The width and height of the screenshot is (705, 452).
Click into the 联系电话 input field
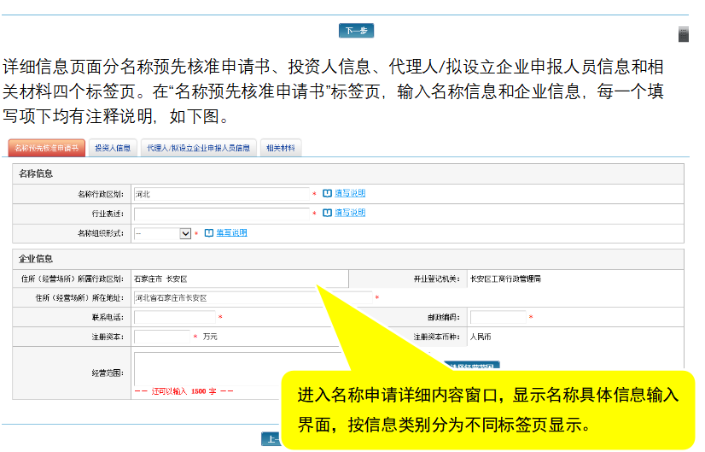[174, 317]
